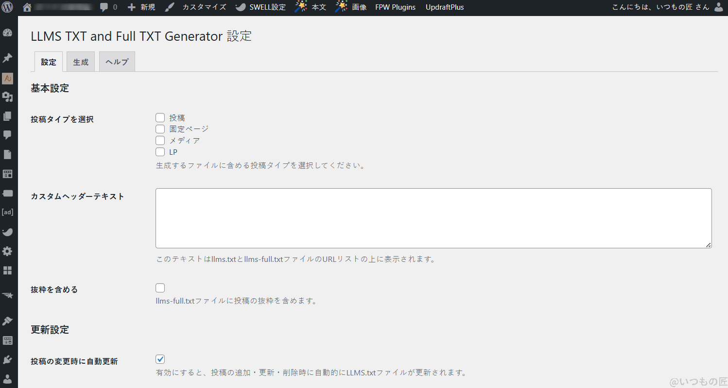The image size is (728, 388).
Task: Enable the 固定ページ checkbox
Action: click(x=160, y=129)
